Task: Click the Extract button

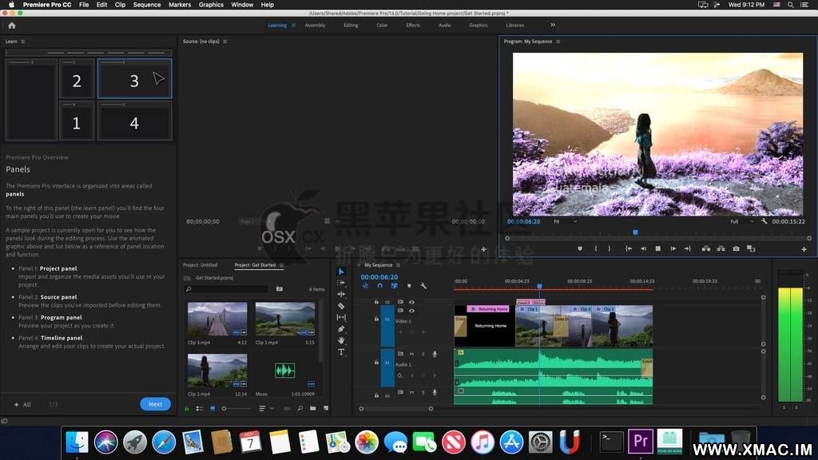Action: tap(721, 249)
